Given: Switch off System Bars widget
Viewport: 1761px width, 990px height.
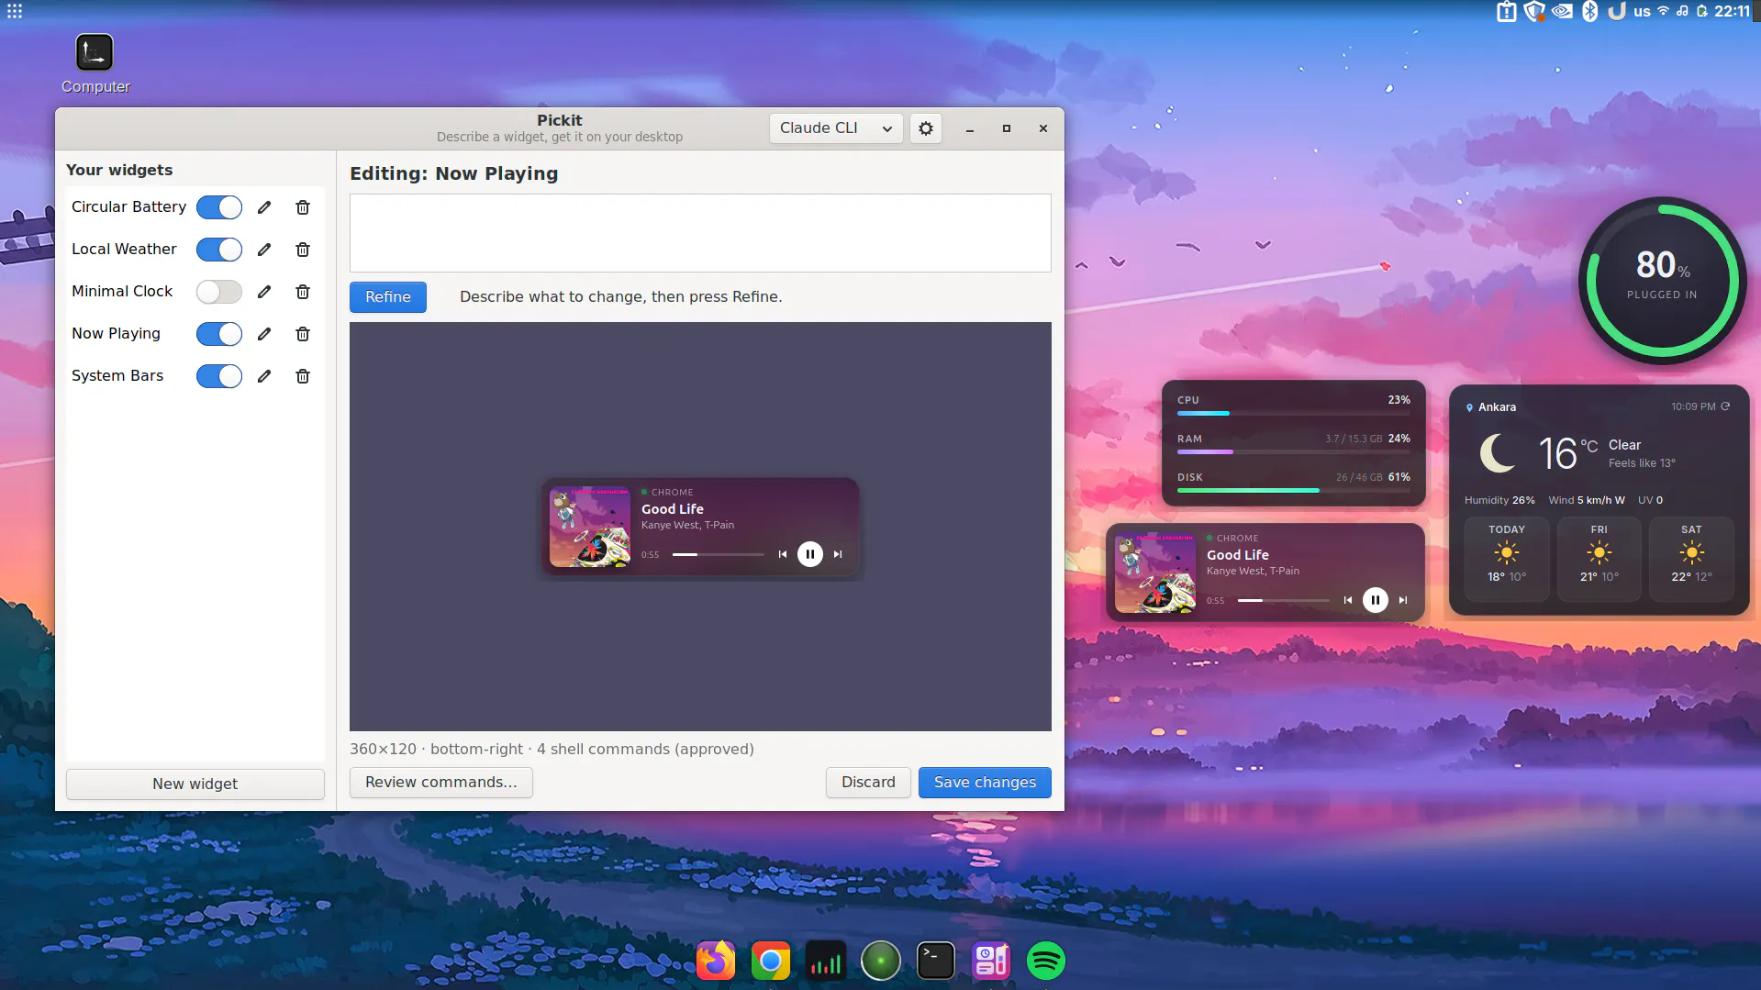Looking at the screenshot, I should point(219,376).
